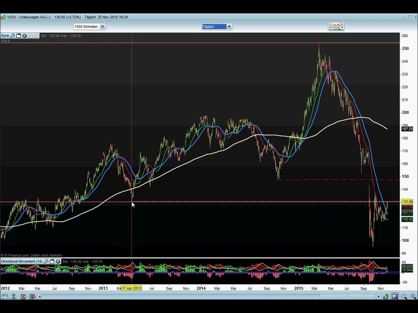Open the 1000 Einheiten units dropdown
Screen dimensions: 418x313
tap(90, 27)
